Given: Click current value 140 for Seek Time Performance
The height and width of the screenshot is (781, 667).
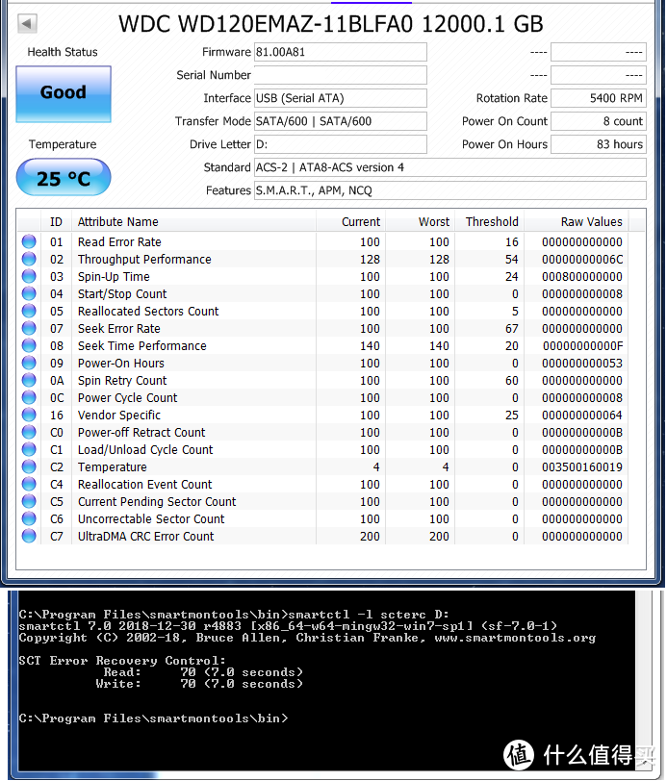Looking at the screenshot, I should click(370, 345).
